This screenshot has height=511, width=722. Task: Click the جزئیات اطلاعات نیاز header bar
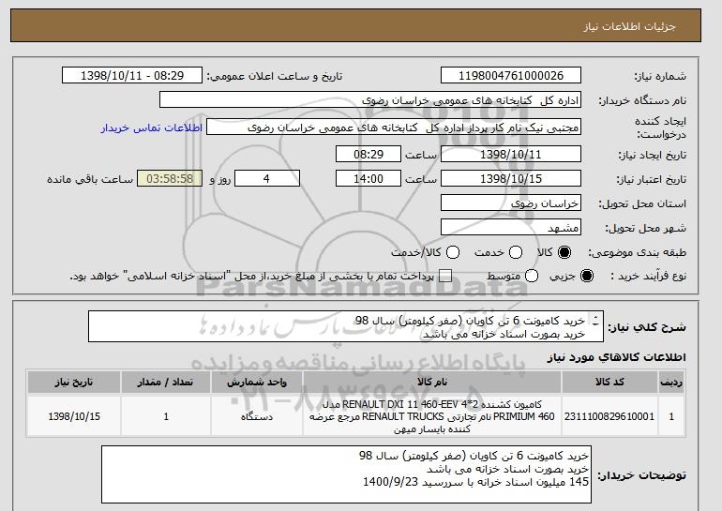click(x=355, y=26)
